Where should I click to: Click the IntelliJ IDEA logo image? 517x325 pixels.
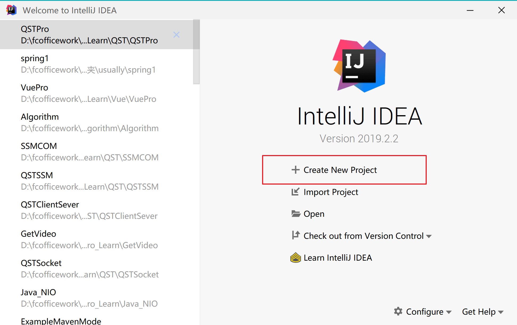point(359,66)
